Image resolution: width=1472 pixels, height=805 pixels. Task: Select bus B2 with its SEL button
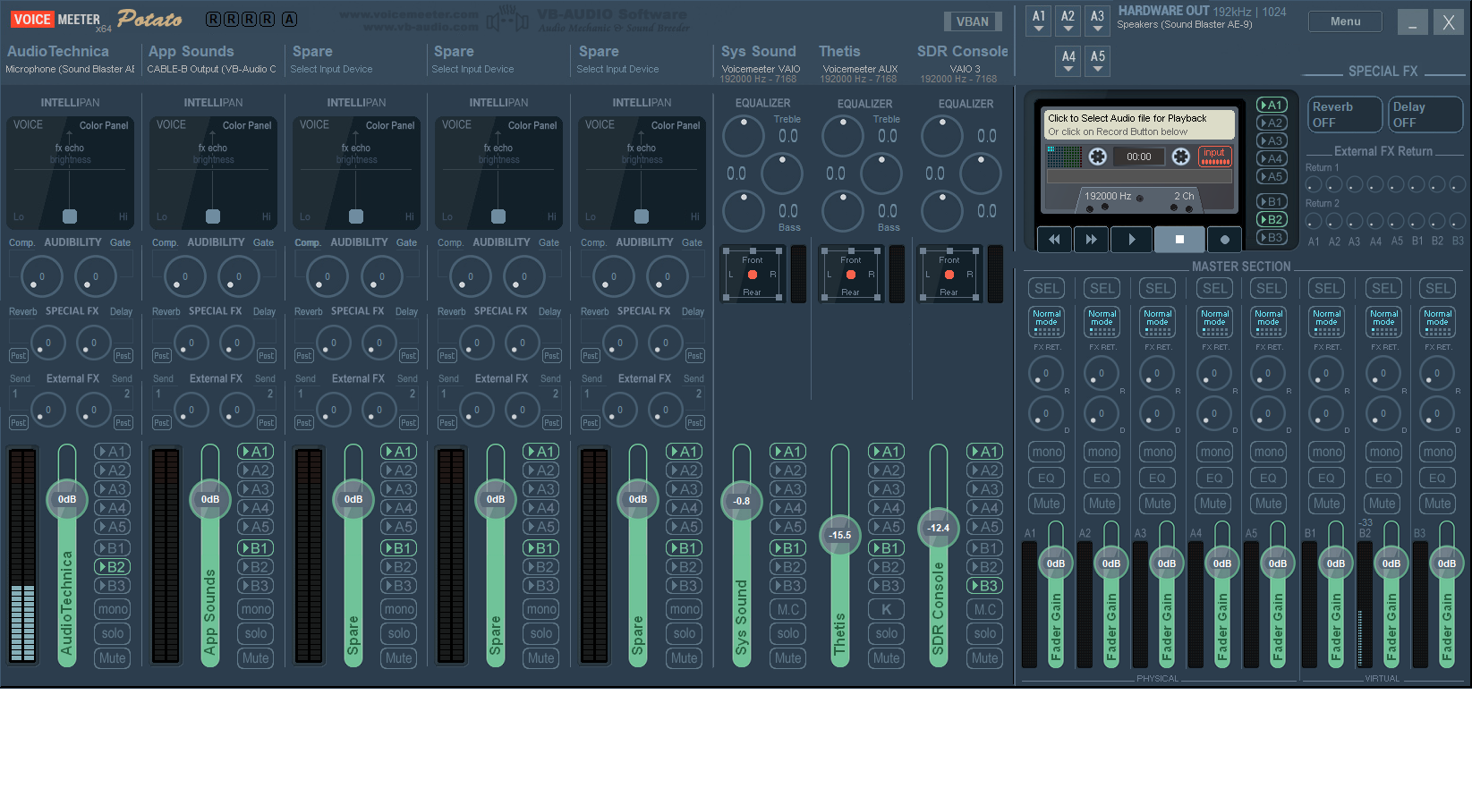pos(1384,288)
